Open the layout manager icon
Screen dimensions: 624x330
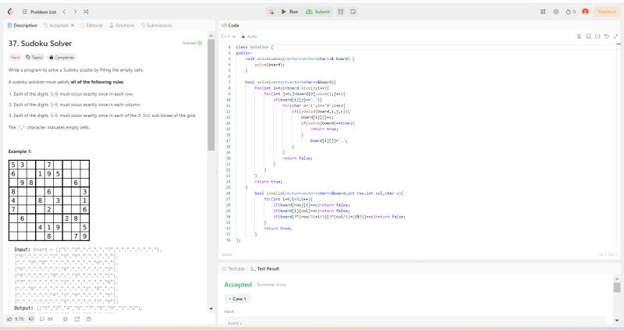pyautogui.click(x=543, y=12)
